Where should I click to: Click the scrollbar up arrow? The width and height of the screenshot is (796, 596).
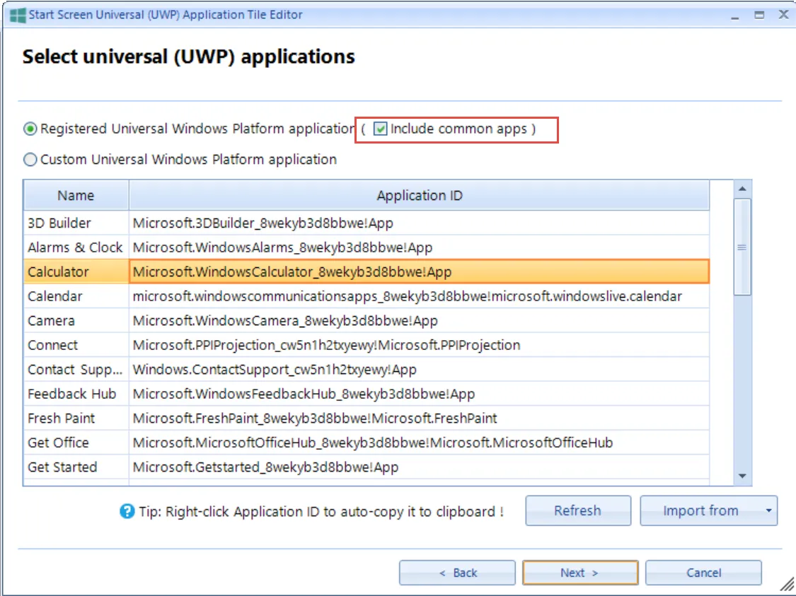tap(742, 189)
